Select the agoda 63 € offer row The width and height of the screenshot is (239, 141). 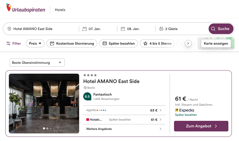(124, 110)
